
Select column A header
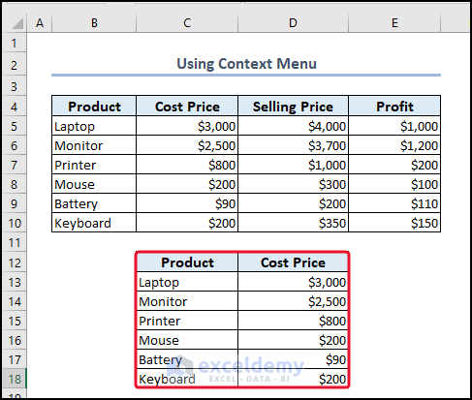[40, 23]
